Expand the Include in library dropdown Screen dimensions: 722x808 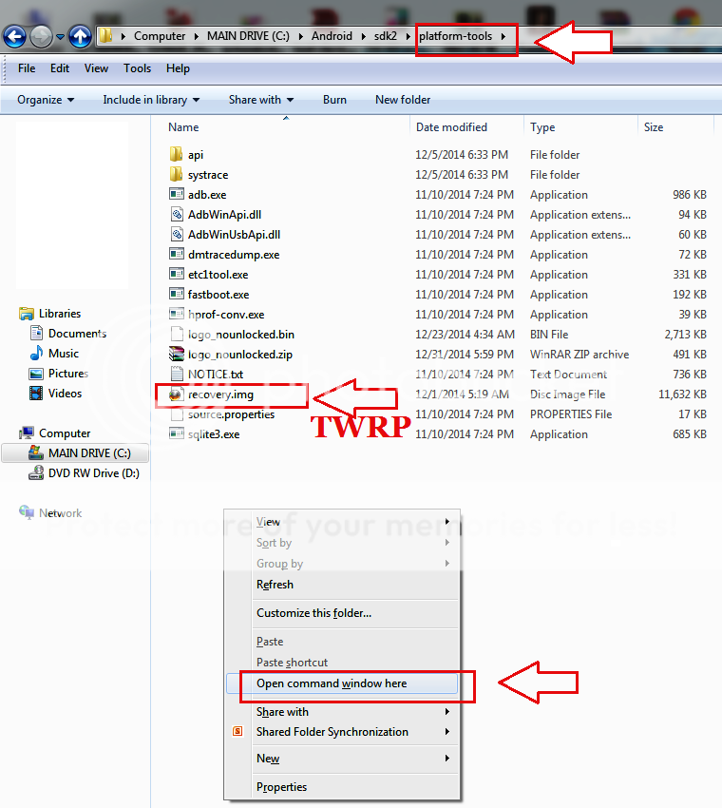[x=151, y=100]
